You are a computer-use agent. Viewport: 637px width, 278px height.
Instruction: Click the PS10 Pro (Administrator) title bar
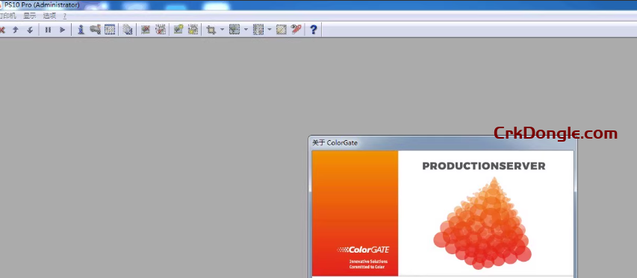[318, 5]
